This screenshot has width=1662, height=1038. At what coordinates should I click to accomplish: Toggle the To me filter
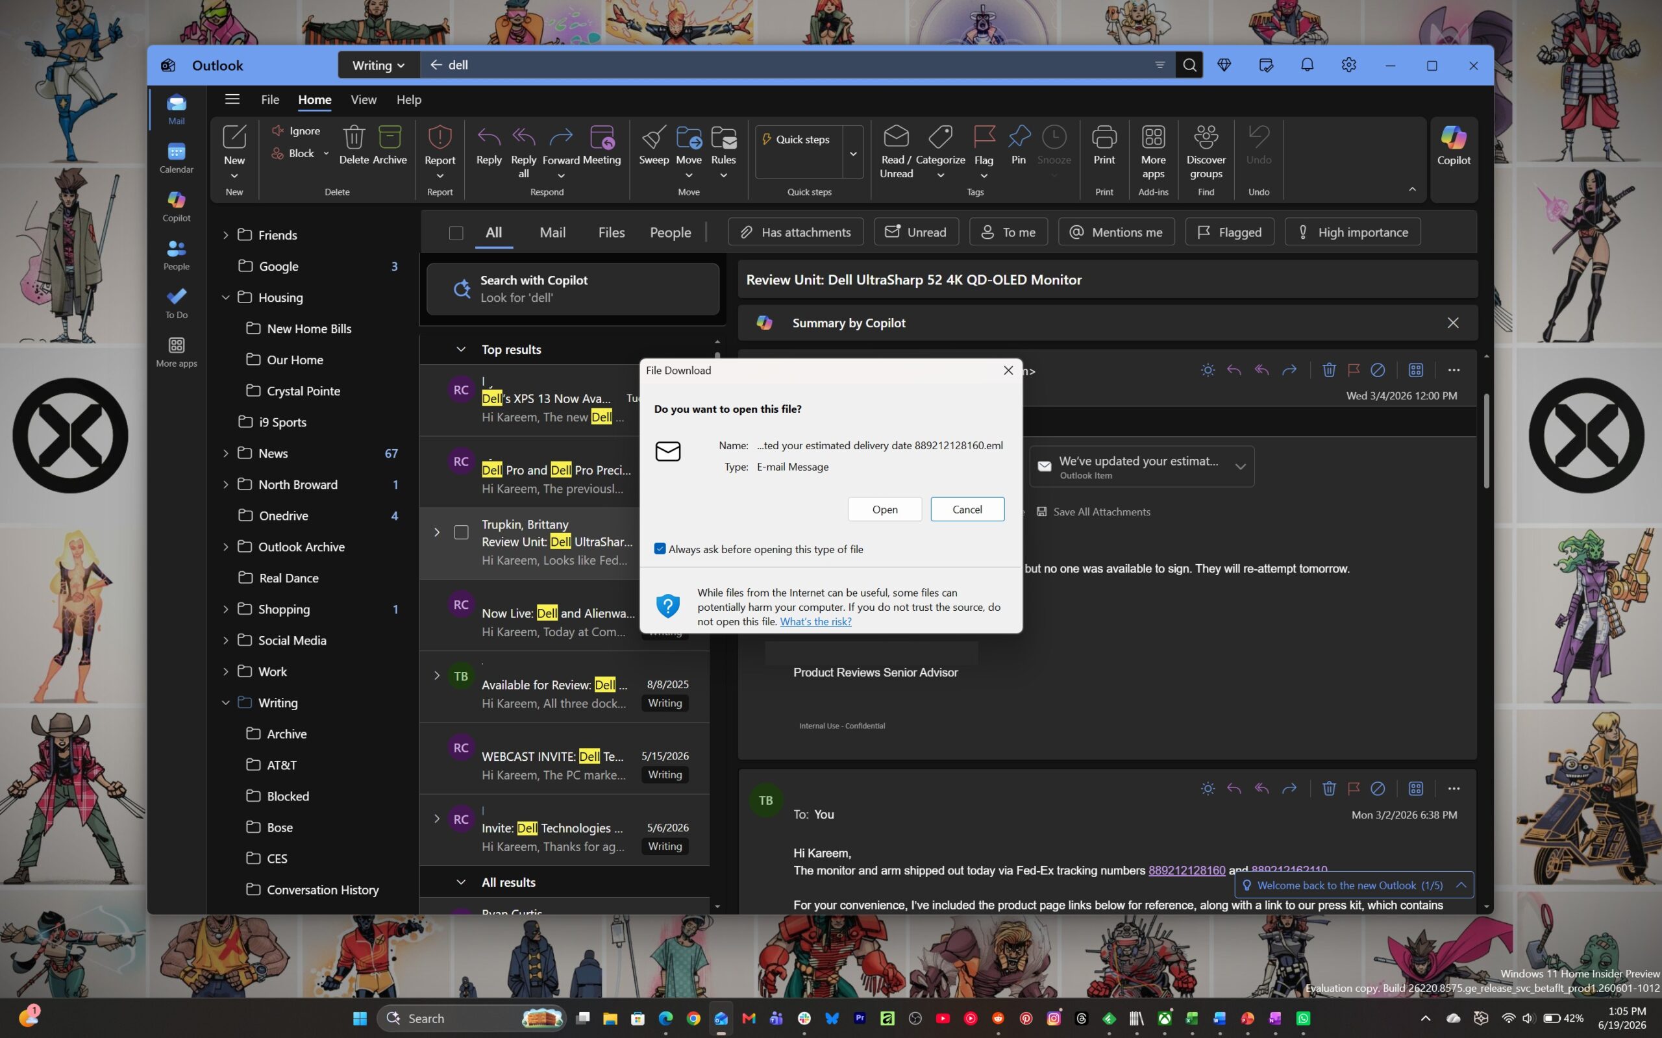pyautogui.click(x=1008, y=232)
